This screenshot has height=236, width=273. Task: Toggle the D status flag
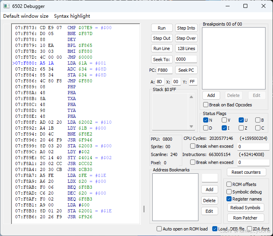208,128
